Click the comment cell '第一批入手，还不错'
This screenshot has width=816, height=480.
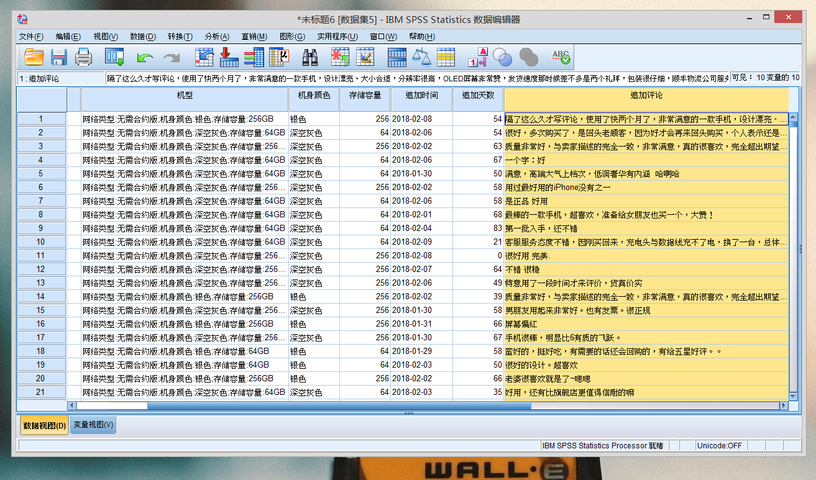pos(646,228)
